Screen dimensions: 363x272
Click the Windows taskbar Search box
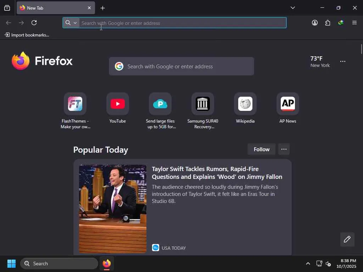[x=59, y=263]
